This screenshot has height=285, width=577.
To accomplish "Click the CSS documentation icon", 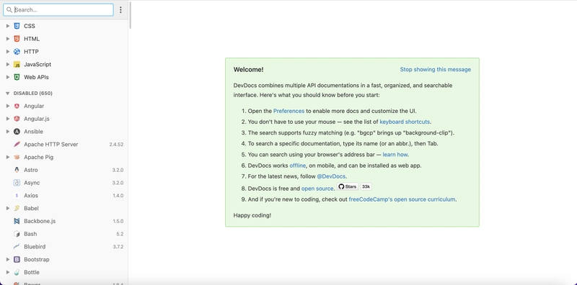I will pos(17,26).
